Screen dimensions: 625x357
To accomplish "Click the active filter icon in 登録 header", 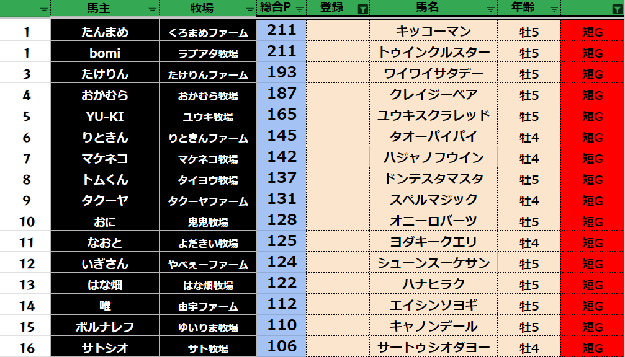I will [363, 9].
